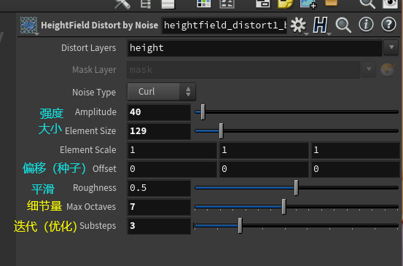Click the Max Octaves slider handle
The height and width of the screenshot is (266, 403).
click(x=283, y=207)
